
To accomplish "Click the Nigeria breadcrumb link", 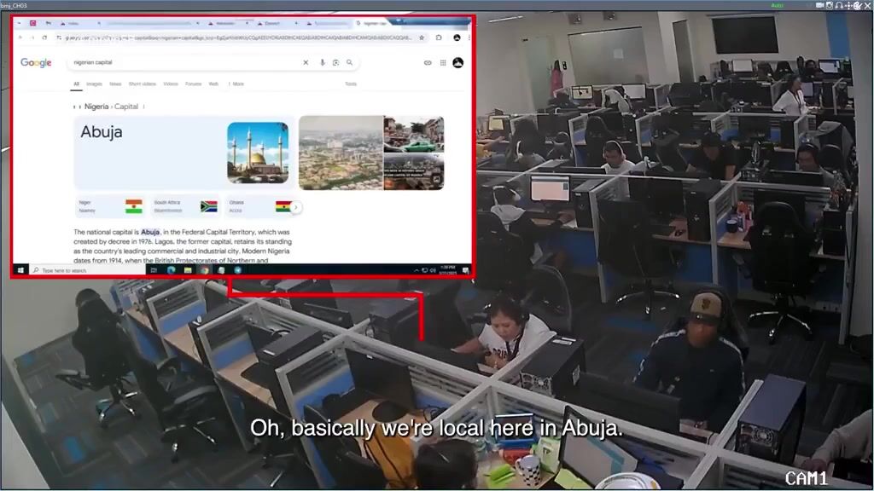I will (x=96, y=107).
